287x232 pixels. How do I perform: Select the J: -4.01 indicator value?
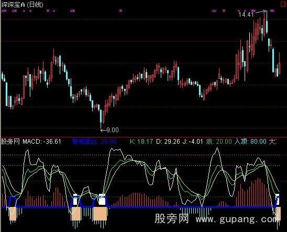coord(193,142)
